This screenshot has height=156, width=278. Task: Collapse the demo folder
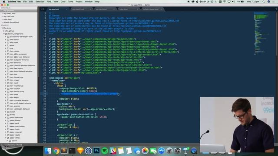[x=2, y=28]
